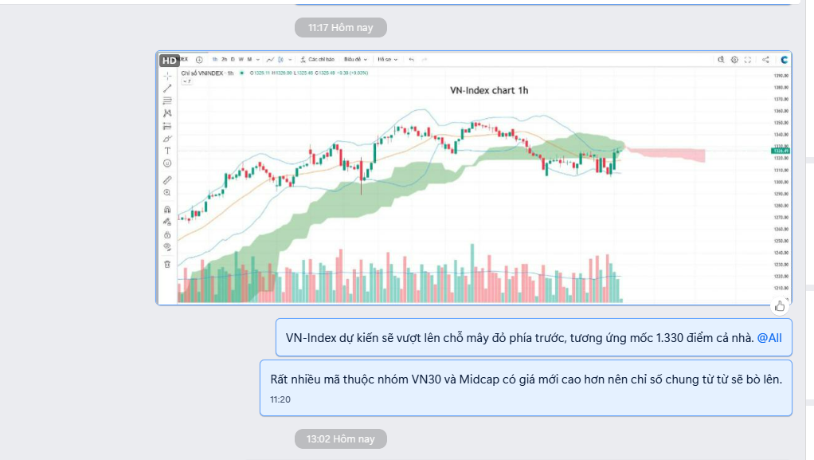814x460 pixels.
Task: Open the emoji sticker tool
Action: pos(167,163)
